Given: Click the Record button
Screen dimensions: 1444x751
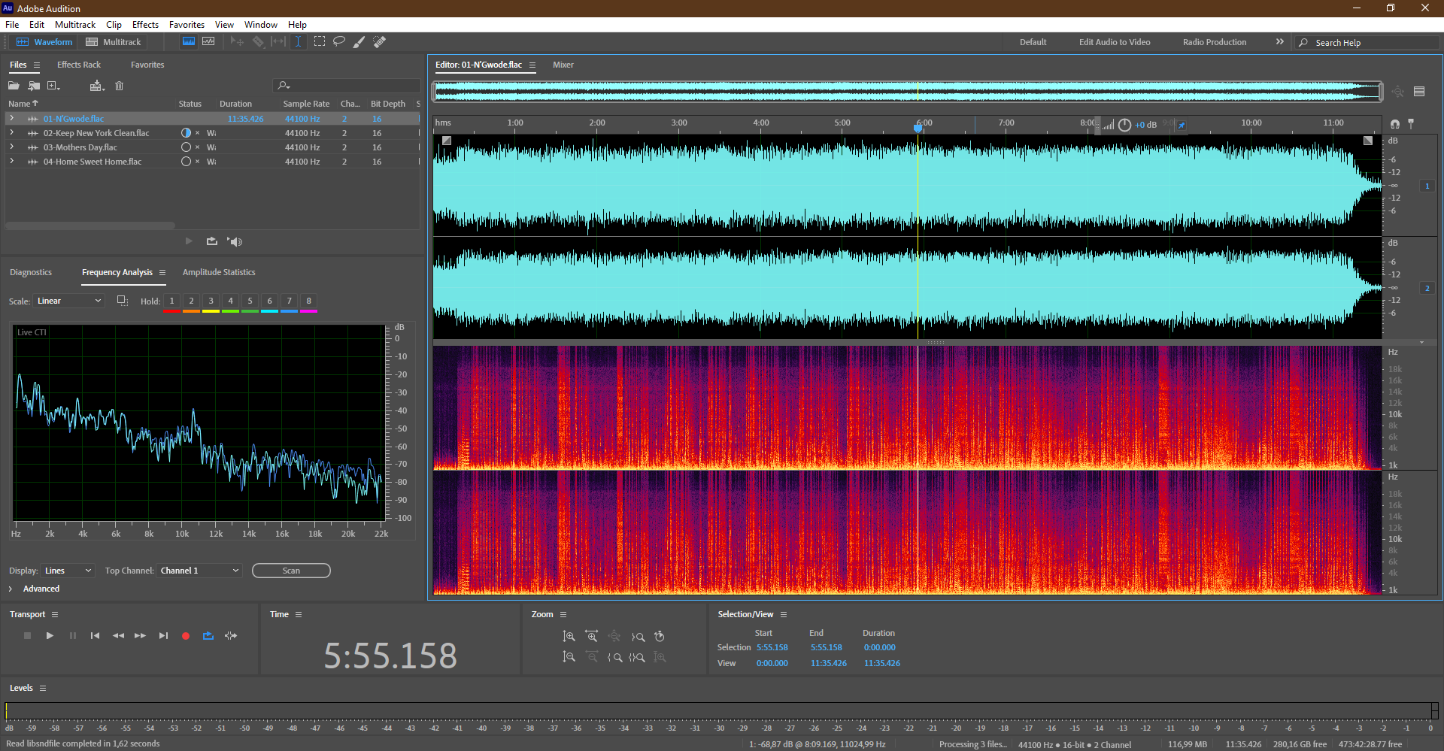Looking at the screenshot, I should pyautogui.click(x=186, y=636).
